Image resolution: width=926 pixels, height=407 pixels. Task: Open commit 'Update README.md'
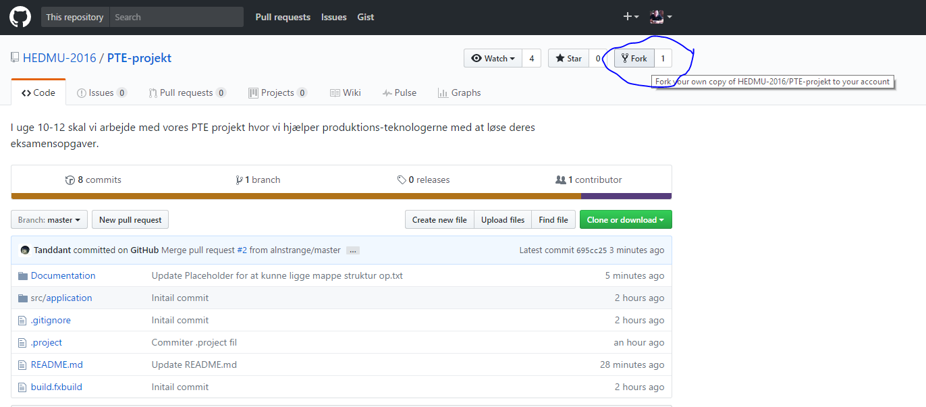(194, 364)
